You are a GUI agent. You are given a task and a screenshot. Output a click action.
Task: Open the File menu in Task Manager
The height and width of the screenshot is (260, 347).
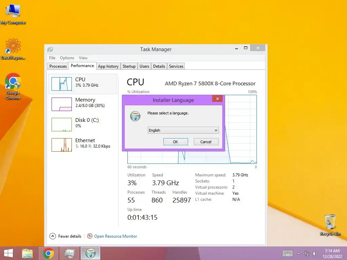click(52, 58)
